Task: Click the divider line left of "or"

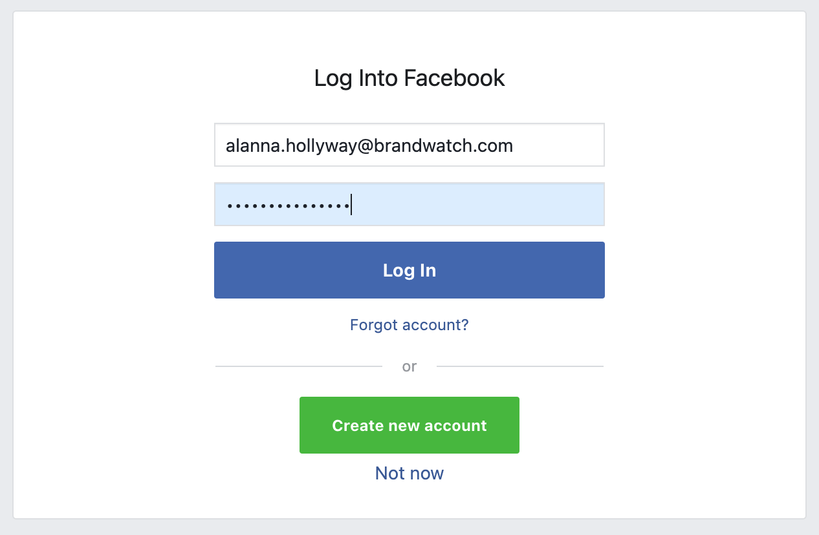Action: click(x=298, y=366)
